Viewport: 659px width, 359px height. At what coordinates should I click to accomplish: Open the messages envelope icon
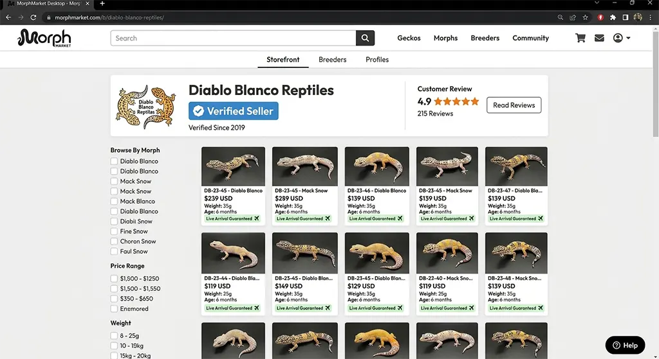point(599,38)
